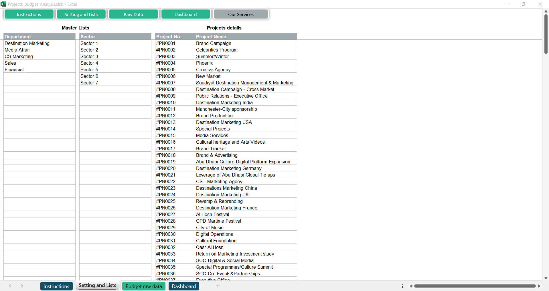Select the Brand Campaign project name cell

point(246,43)
